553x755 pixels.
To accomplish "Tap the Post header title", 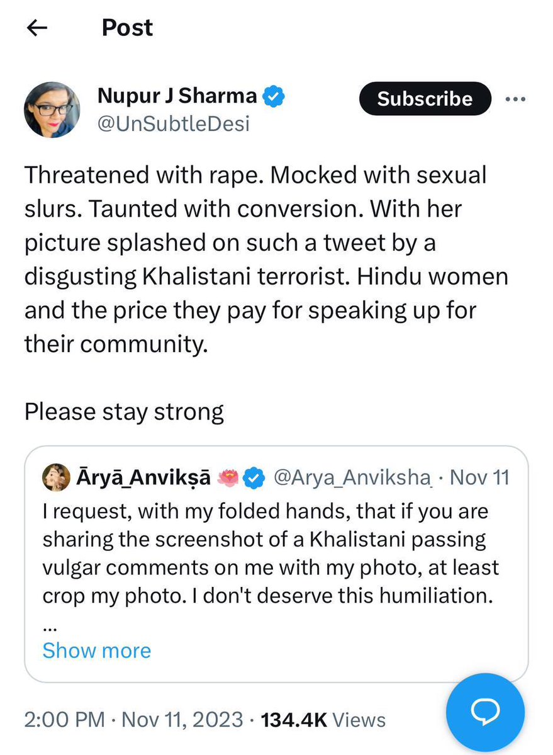I will pyautogui.click(x=127, y=28).
